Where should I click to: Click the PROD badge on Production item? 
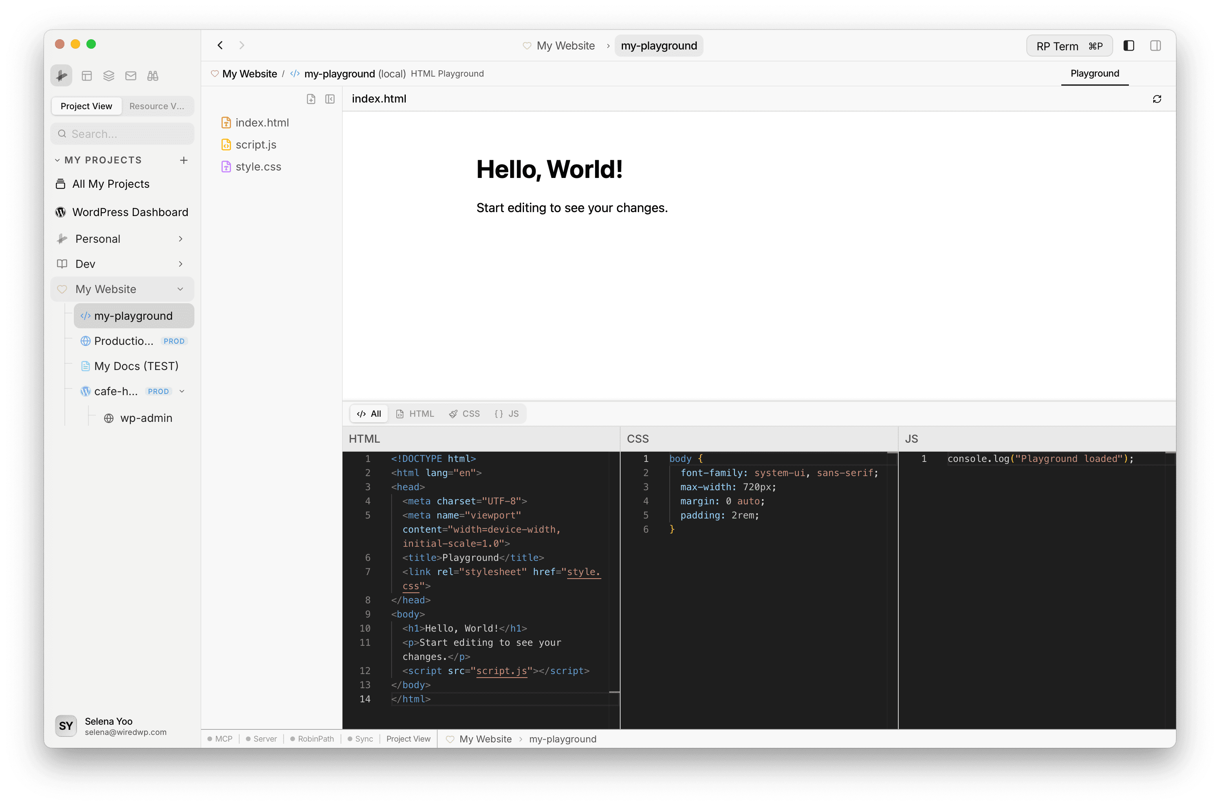point(174,341)
